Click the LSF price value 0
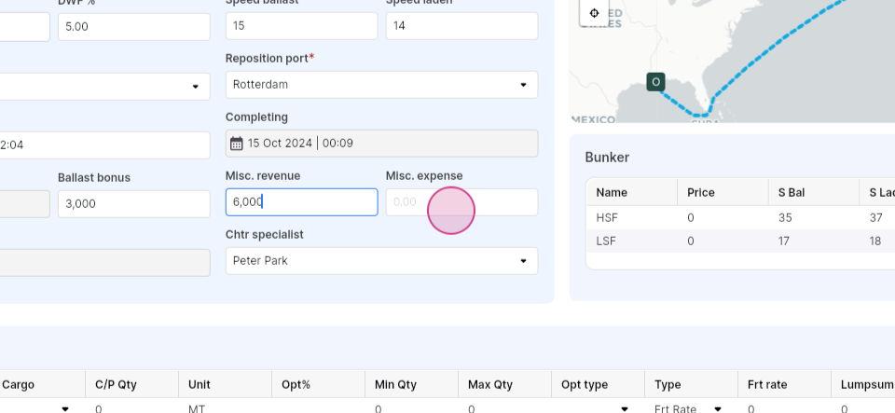The image size is (895, 413). coord(691,241)
